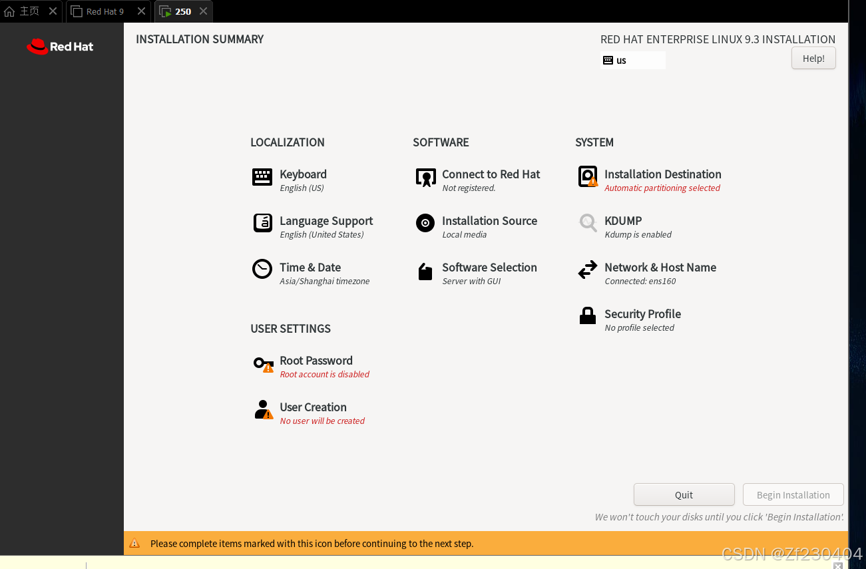The image size is (866, 569).
Task: Open the KDUMP label
Action: click(623, 221)
